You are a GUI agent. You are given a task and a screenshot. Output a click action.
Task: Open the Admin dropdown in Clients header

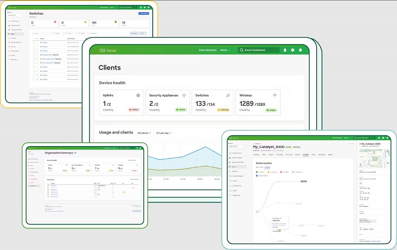pyautogui.click(x=225, y=50)
